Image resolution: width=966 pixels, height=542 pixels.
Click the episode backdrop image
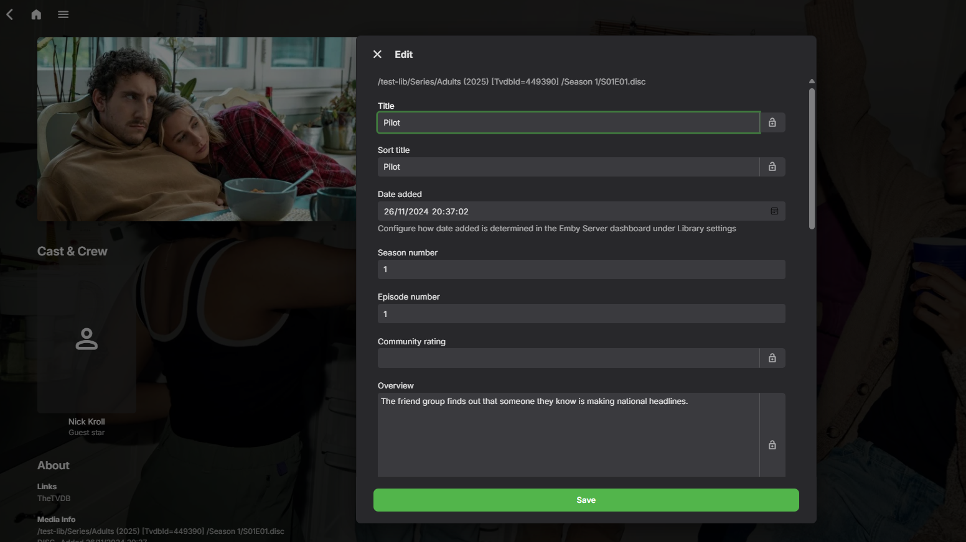point(197,129)
